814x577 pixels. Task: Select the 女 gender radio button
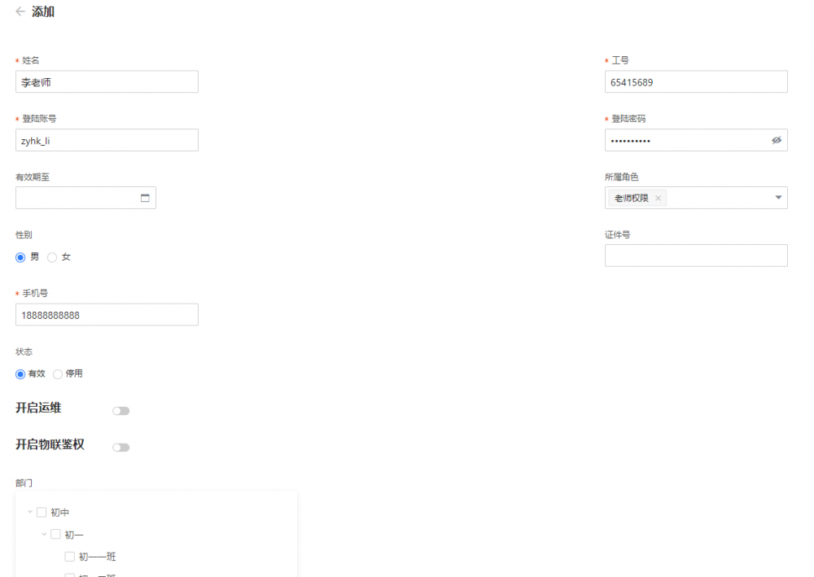pos(52,257)
